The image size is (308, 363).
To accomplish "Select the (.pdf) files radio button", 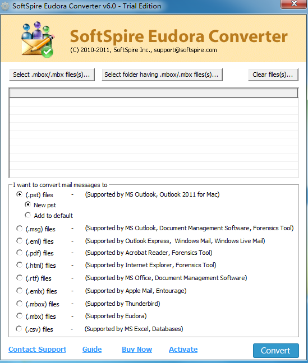I will pyautogui.click(x=19, y=253).
